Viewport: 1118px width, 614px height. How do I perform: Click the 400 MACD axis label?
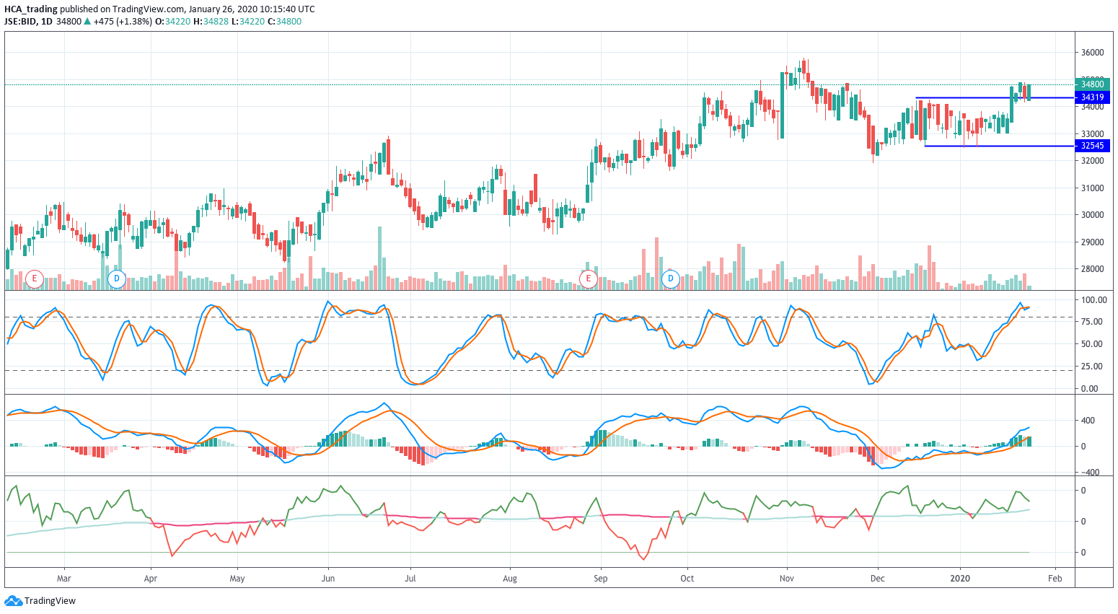pyautogui.click(x=1088, y=421)
